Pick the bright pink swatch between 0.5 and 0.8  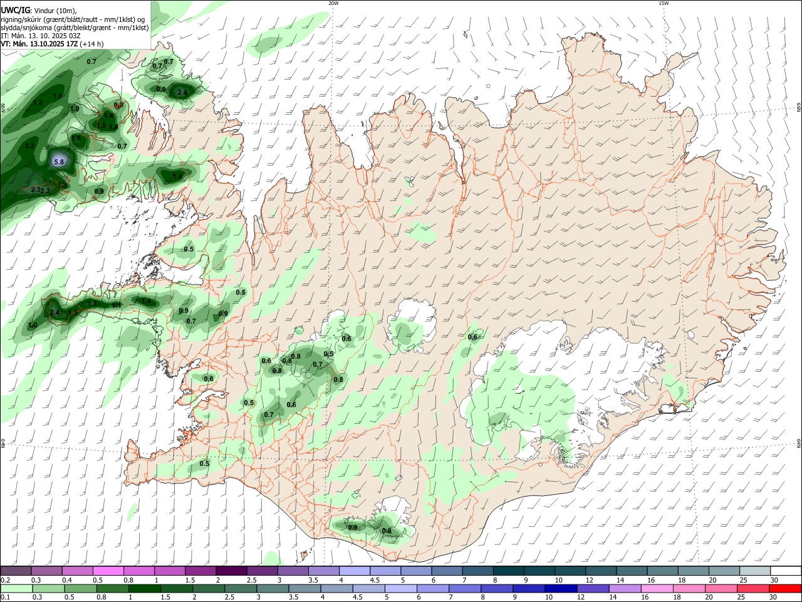pyautogui.click(x=108, y=571)
